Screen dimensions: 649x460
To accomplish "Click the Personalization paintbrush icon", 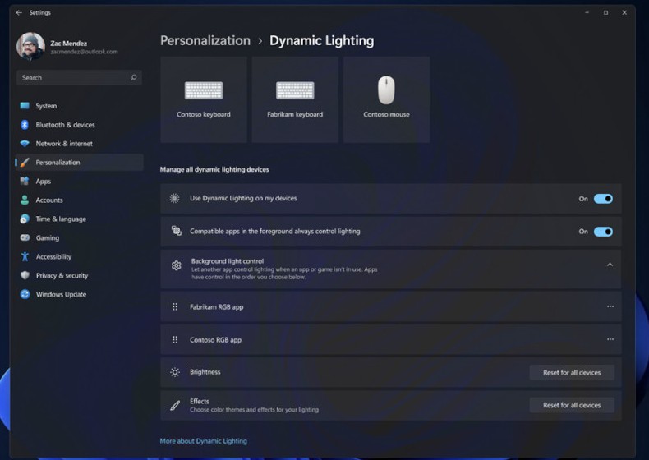I will pos(25,163).
